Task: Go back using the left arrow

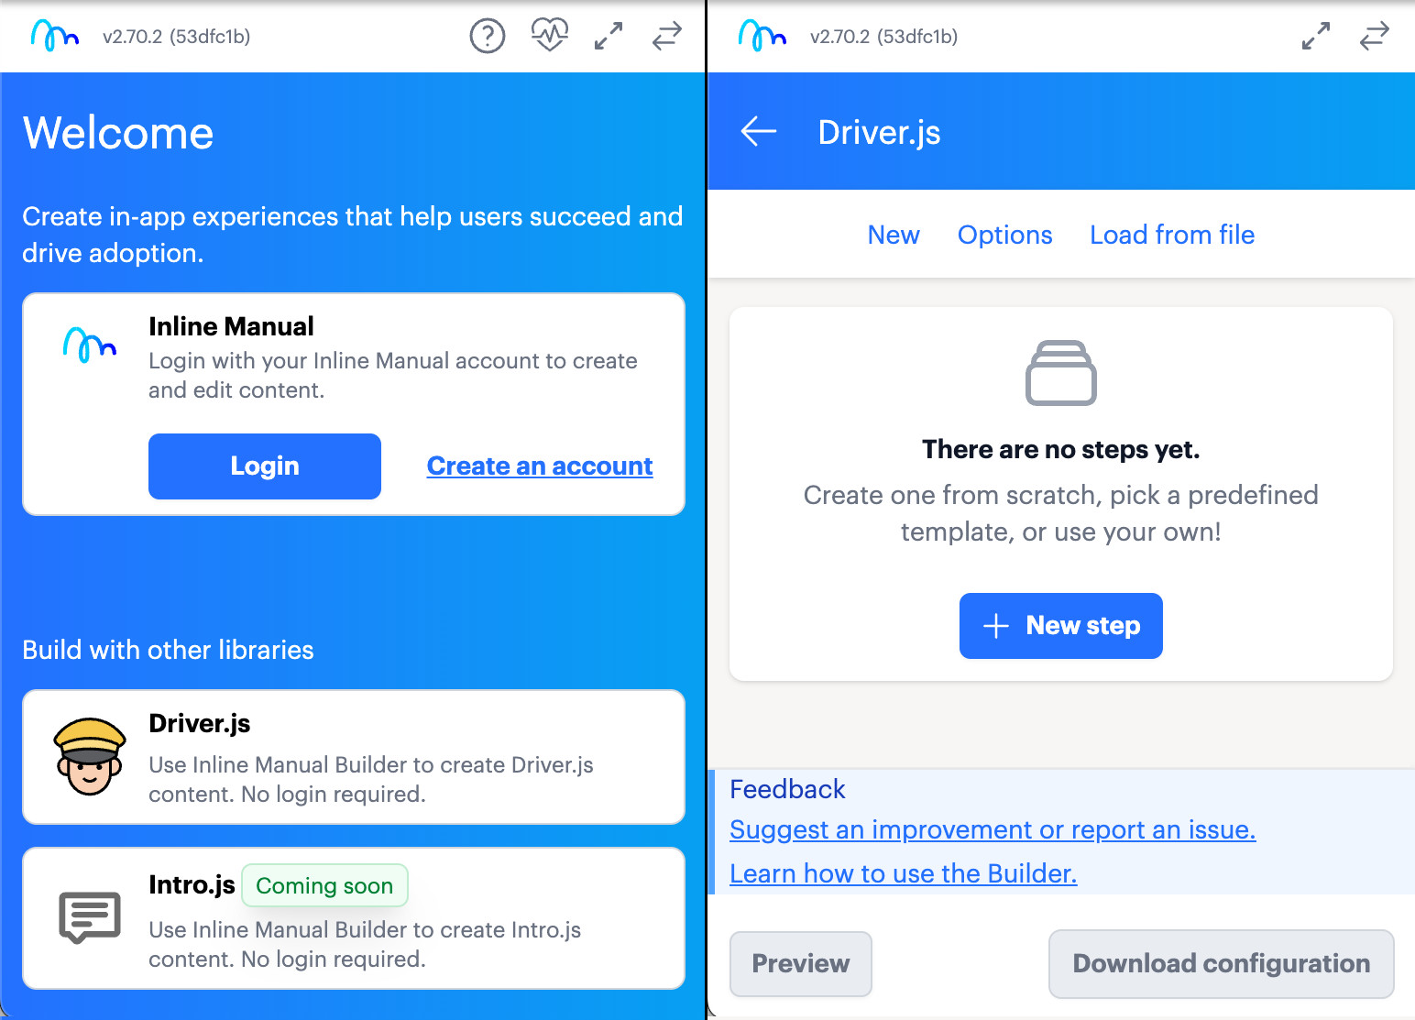Action: [758, 131]
